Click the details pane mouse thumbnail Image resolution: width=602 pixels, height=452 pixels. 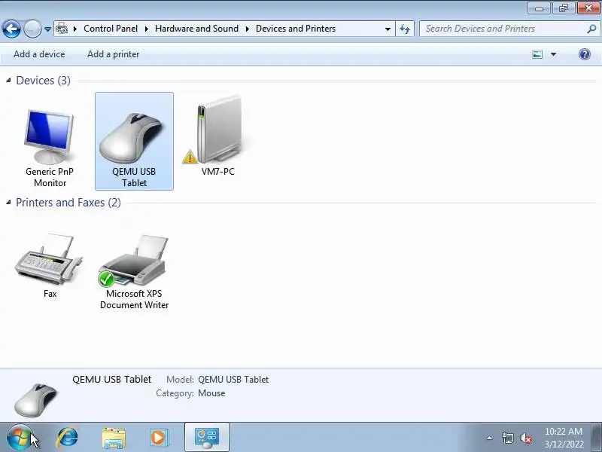35,400
